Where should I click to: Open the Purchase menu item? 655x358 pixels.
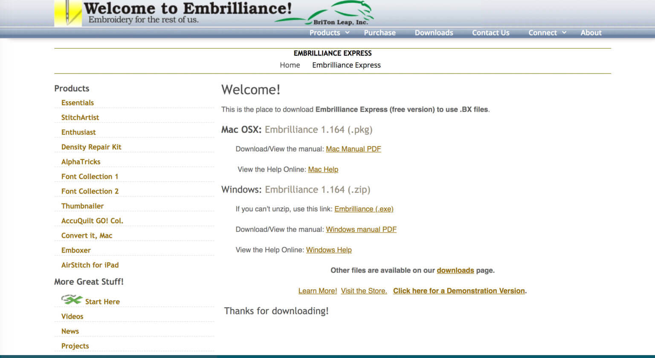point(380,33)
